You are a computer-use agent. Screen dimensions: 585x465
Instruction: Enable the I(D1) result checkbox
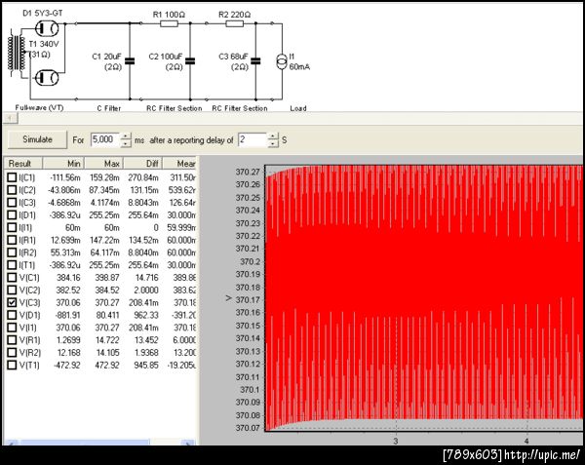click(12, 214)
